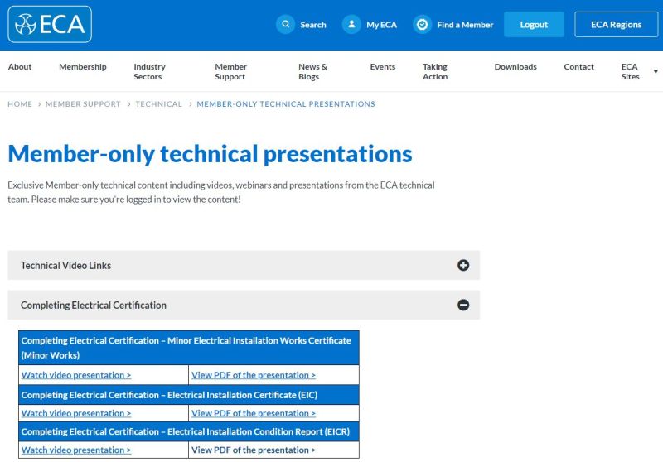Open the Taking Action menu
The height and width of the screenshot is (462, 663).
pos(435,71)
